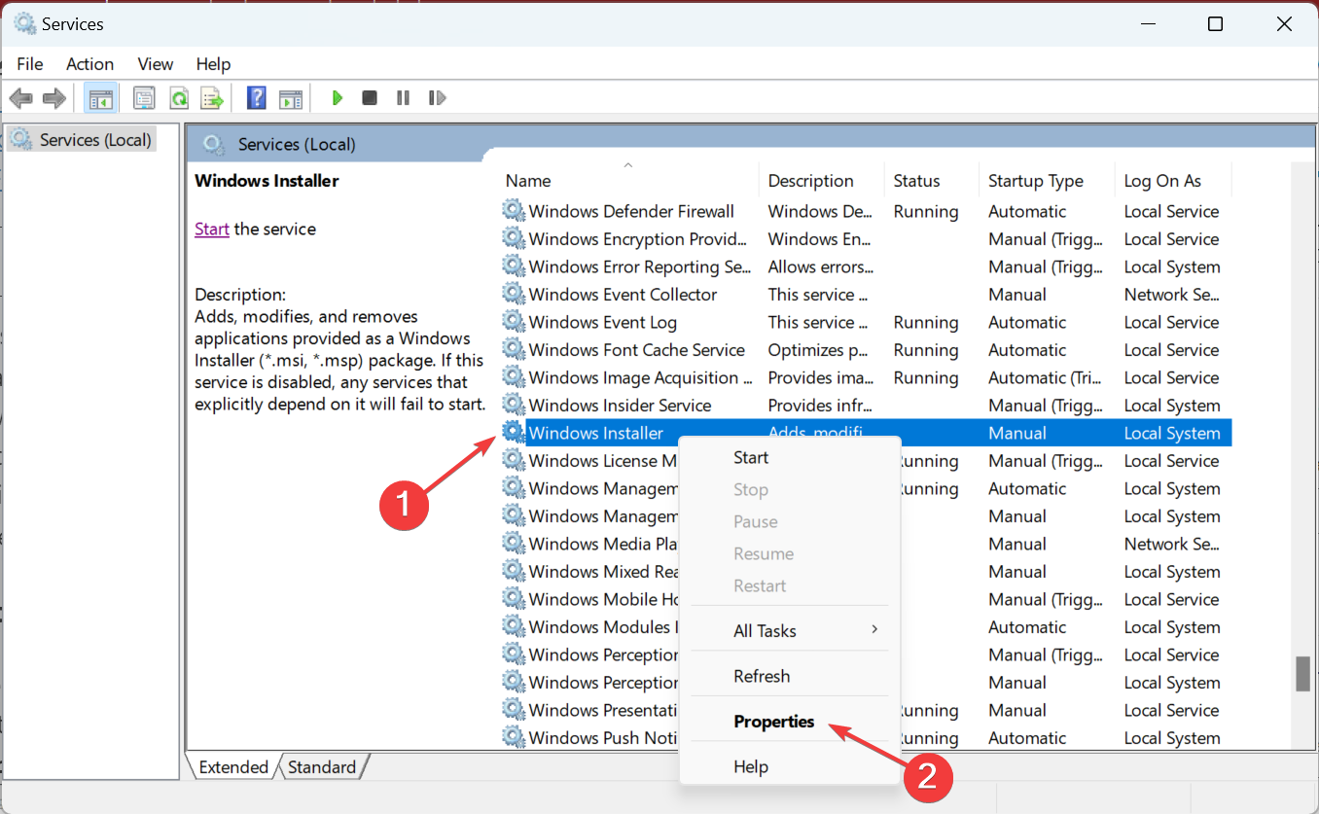Click gear icon beside Windows Push Noti row

(513, 737)
